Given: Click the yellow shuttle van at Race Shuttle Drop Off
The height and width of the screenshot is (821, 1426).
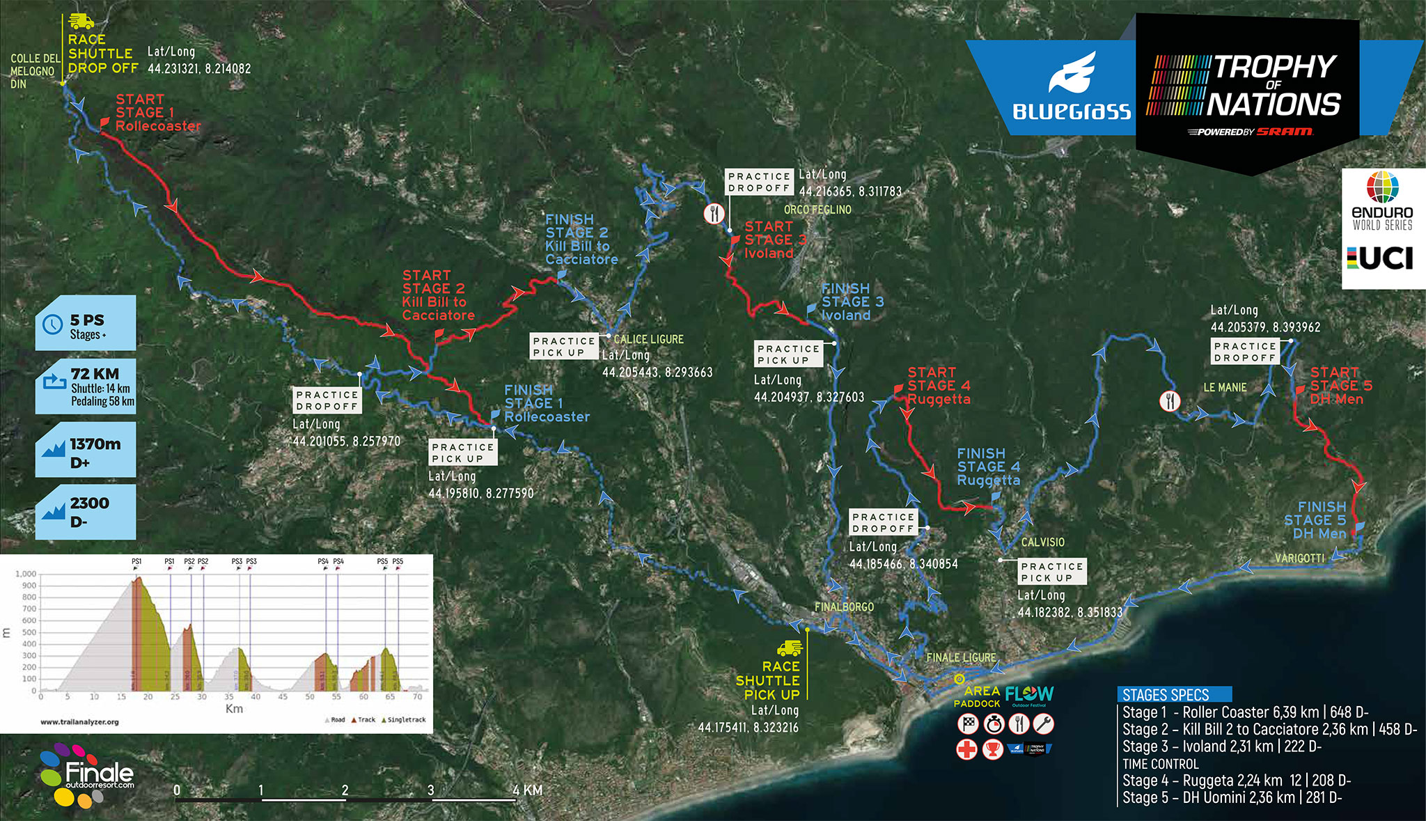Looking at the screenshot, I should point(81,22).
